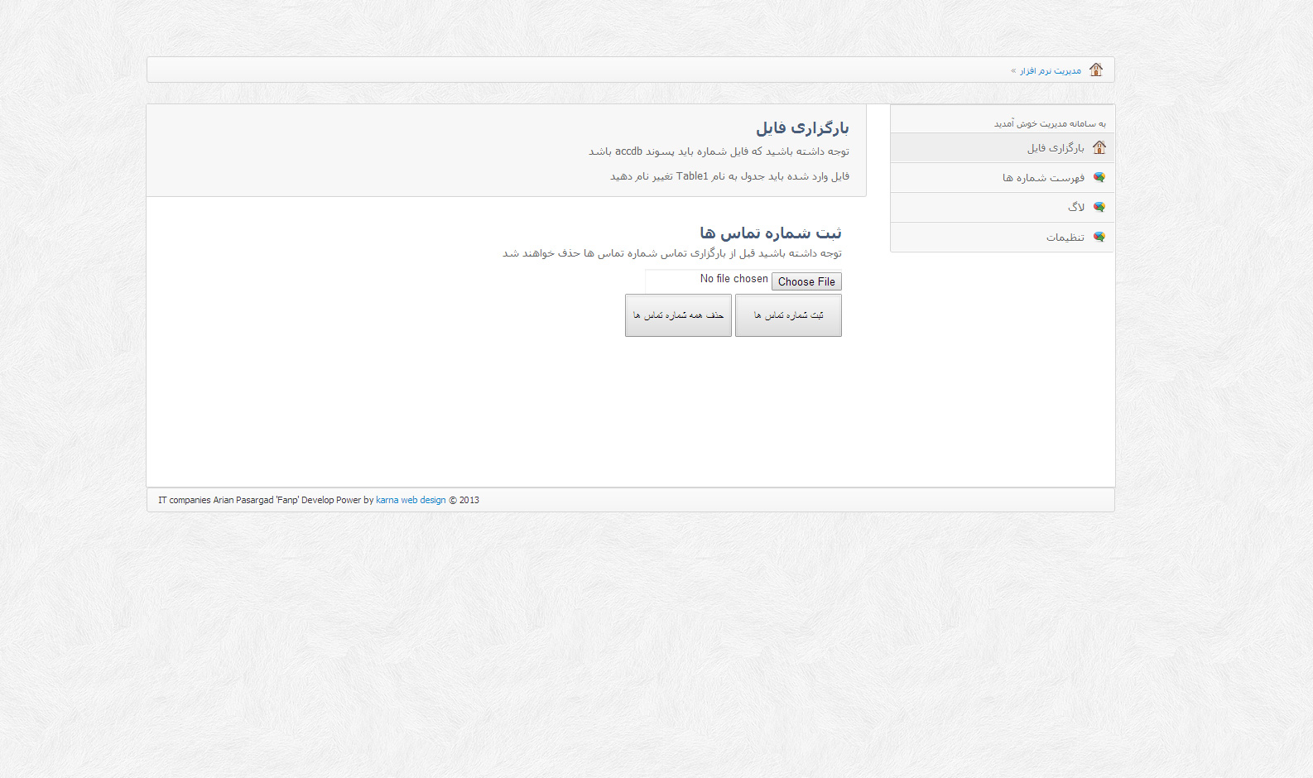Open the karna web design footer link

coord(411,500)
